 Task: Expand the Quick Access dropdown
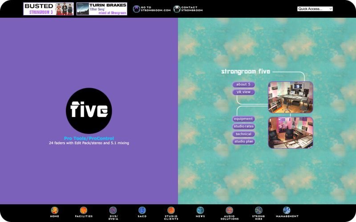coord(315,9)
